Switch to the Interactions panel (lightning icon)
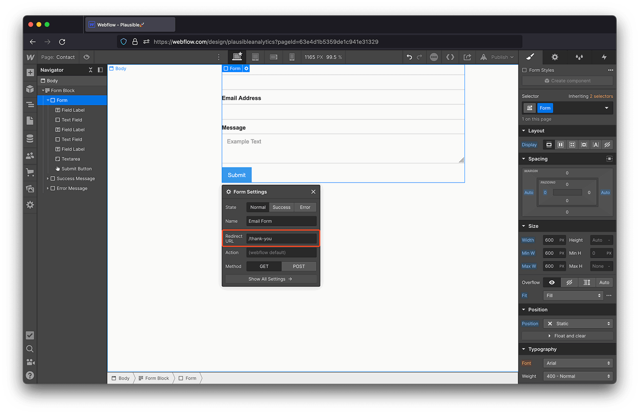639x414 pixels. [x=604, y=57]
